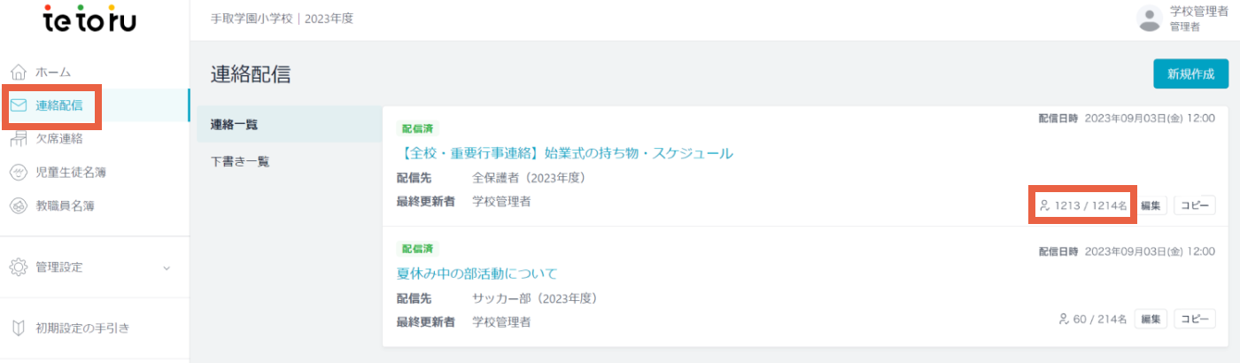Open the 児童生徒名簿 face icon
Viewport: 1240px width, 363px height.
[x=19, y=172]
